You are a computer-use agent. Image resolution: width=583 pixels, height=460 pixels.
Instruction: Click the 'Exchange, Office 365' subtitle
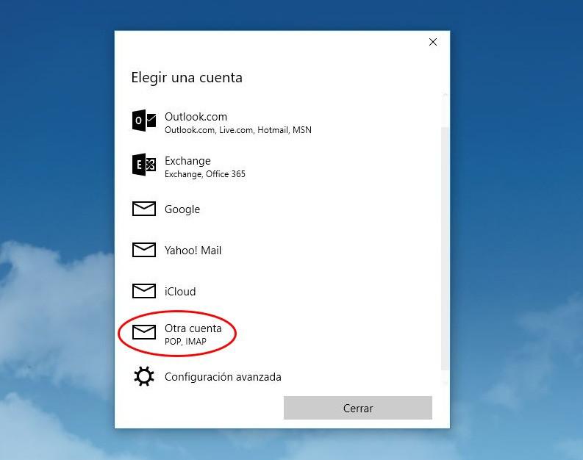click(204, 174)
